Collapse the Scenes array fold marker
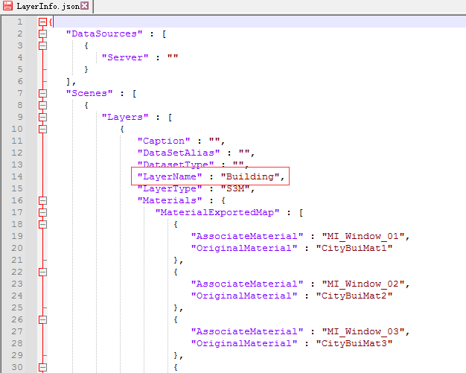 pyautogui.click(x=42, y=93)
